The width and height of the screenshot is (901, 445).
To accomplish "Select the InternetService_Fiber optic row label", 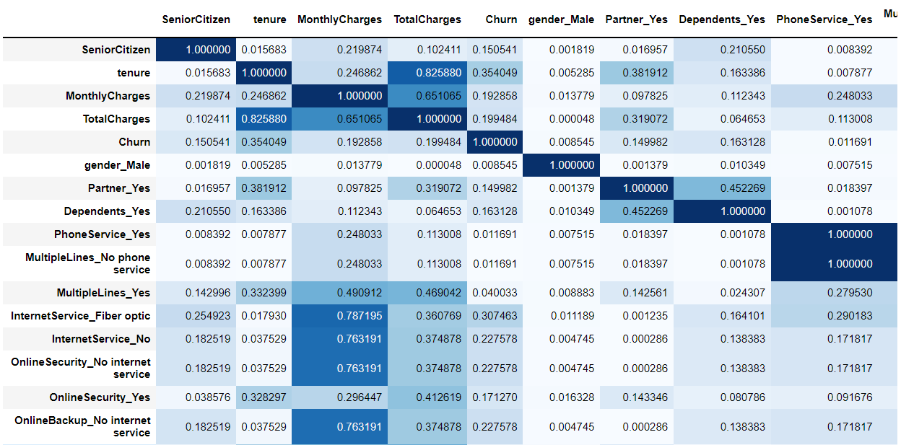I will tap(81, 316).
